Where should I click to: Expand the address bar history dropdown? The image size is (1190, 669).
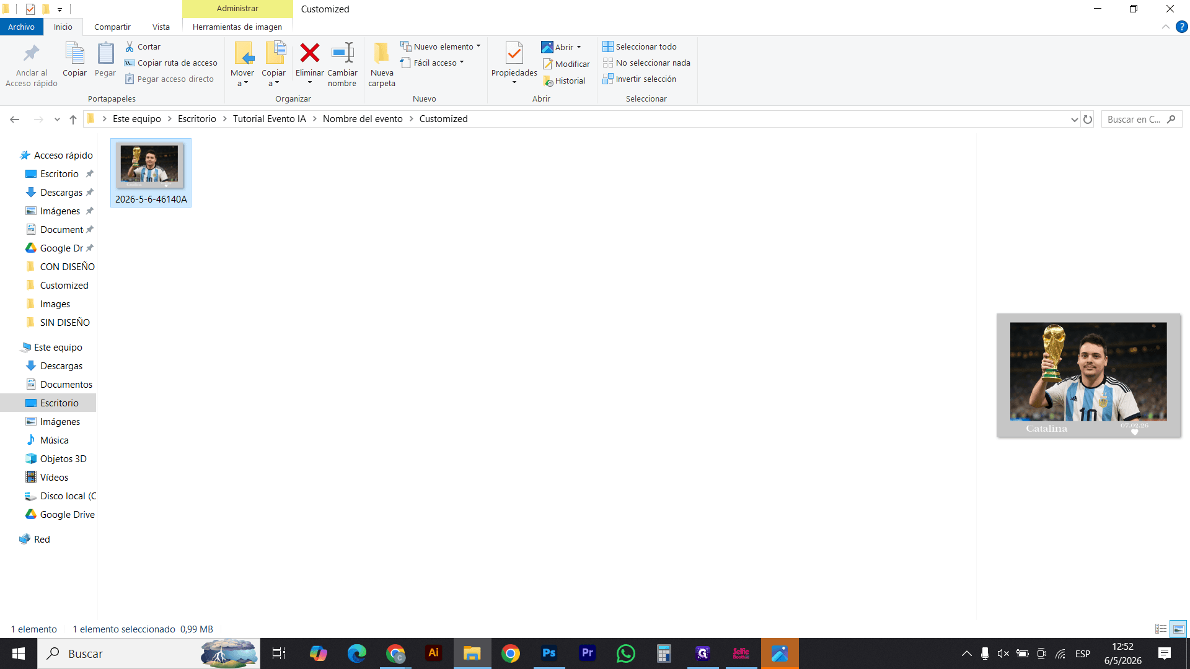(1074, 120)
